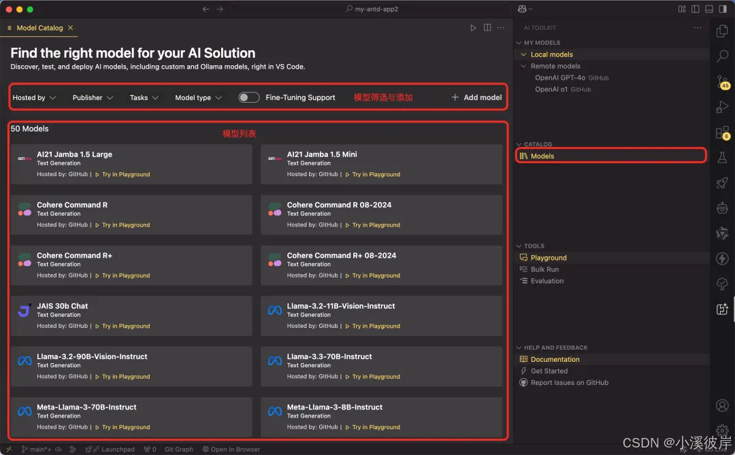Click the run play button above the editor
This screenshot has height=455, width=735.
coord(473,28)
